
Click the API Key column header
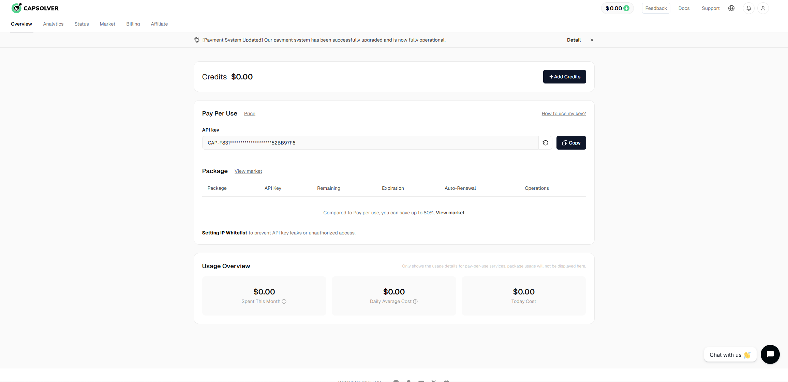[273, 188]
